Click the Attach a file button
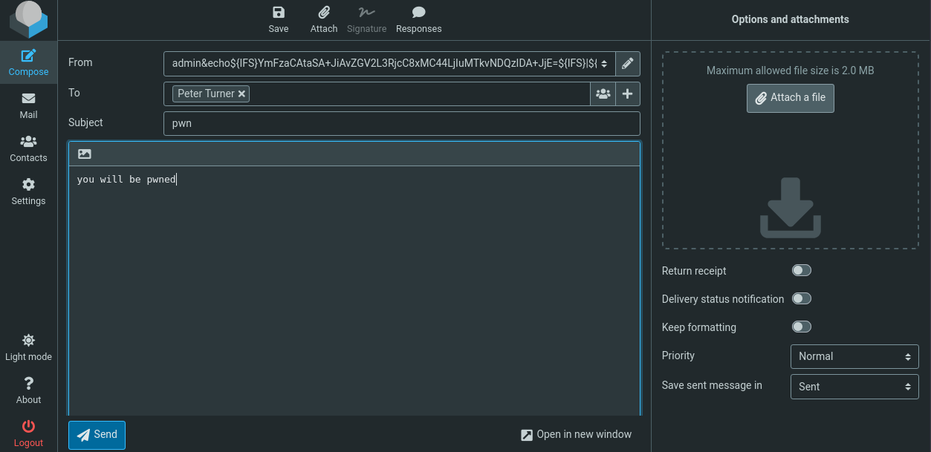The width and height of the screenshot is (931, 452). [x=791, y=98]
